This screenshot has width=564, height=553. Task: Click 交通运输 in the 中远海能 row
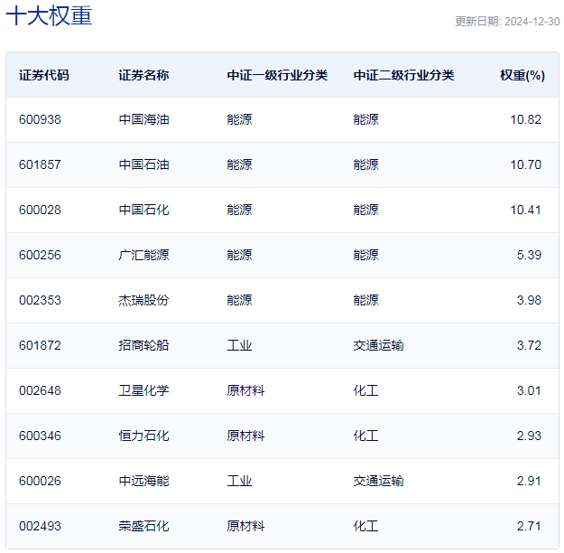[378, 481]
